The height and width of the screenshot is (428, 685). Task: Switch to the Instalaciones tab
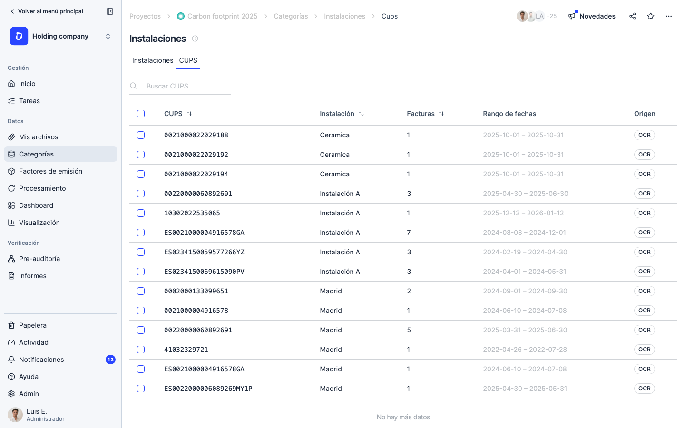[153, 60]
